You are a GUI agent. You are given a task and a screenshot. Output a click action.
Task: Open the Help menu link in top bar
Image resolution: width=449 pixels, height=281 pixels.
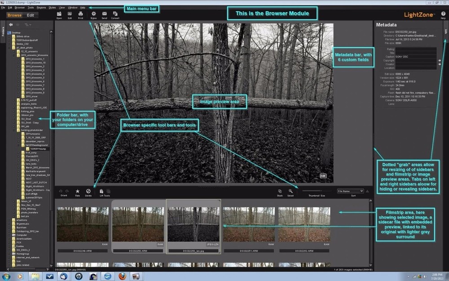click(x=83, y=7)
